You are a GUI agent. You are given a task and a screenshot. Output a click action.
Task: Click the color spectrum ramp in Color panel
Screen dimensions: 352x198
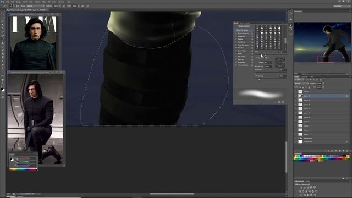click(23, 169)
